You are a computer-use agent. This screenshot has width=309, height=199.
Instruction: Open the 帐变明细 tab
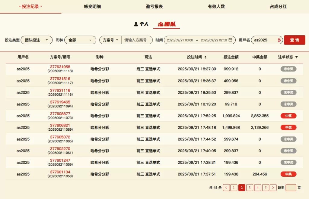[92, 6]
